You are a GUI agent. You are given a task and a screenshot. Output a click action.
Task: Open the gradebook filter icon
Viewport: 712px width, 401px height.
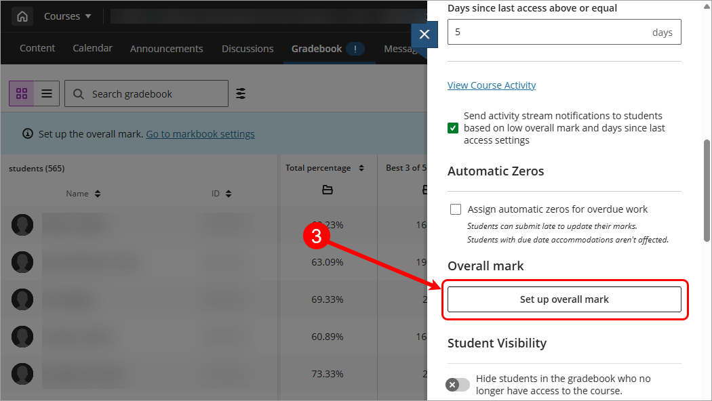(x=241, y=93)
